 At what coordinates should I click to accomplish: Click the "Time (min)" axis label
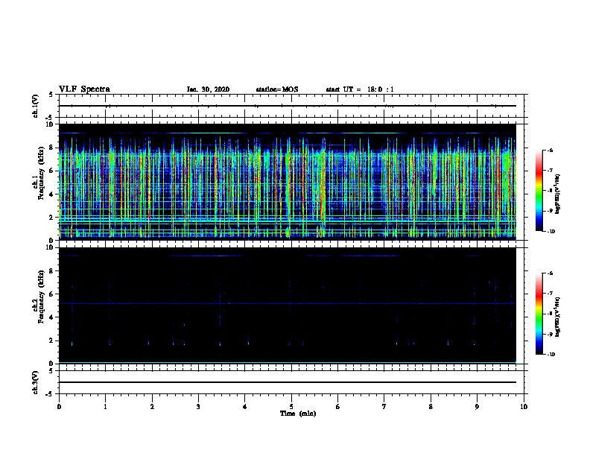click(298, 414)
